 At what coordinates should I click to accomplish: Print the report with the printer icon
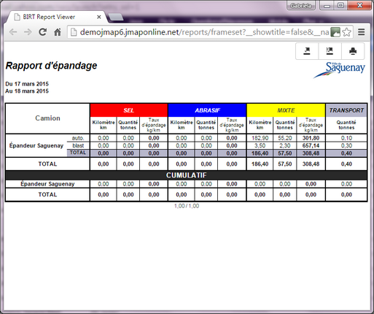pyautogui.click(x=353, y=51)
